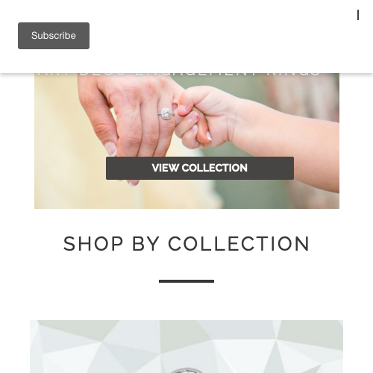
Task: Click empty white popup area beside Subscribe
Action: pyautogui.click(x=224, y=36)
